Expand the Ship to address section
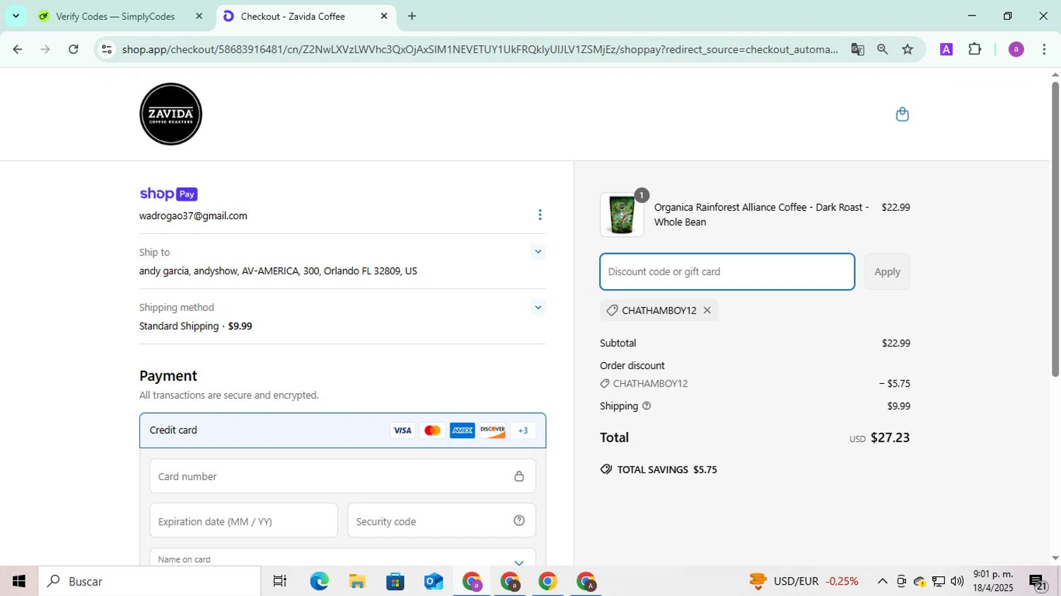 (x=538, y=252)
